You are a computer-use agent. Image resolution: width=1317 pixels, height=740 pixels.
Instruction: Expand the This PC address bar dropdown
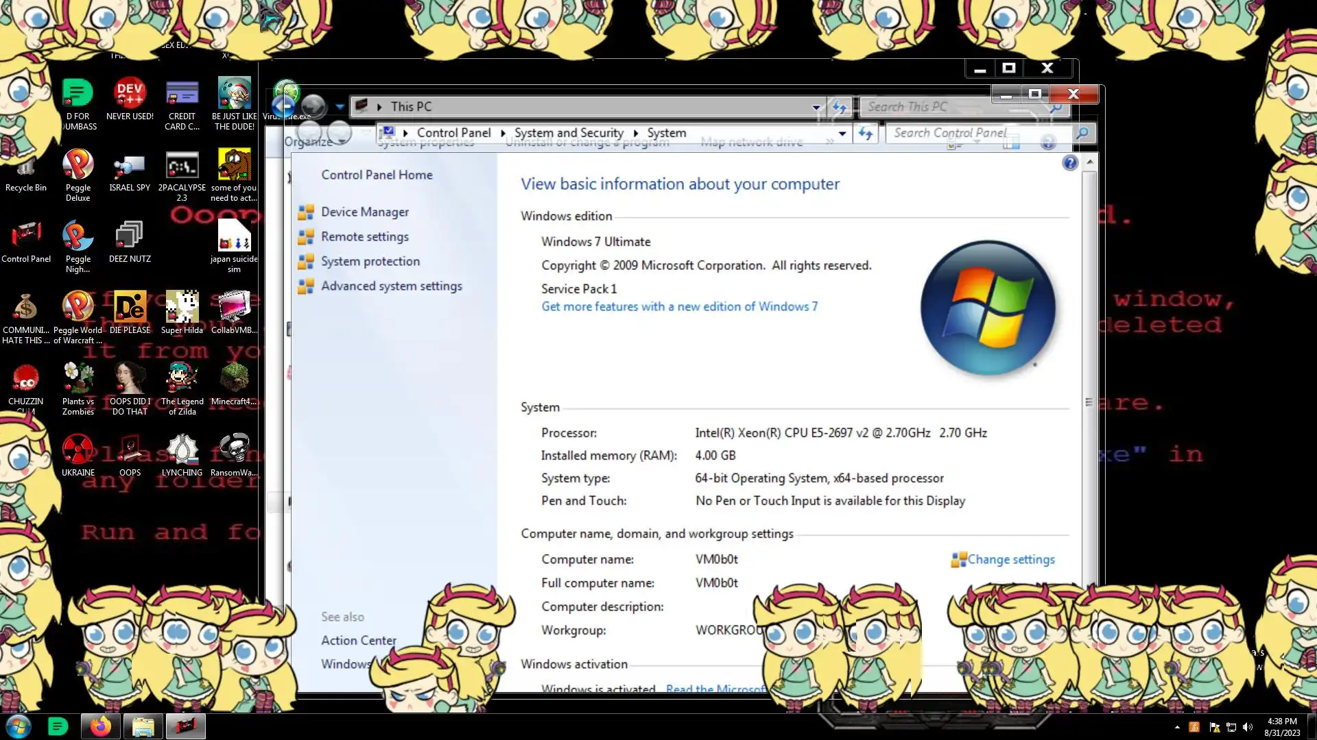(816, 107)
